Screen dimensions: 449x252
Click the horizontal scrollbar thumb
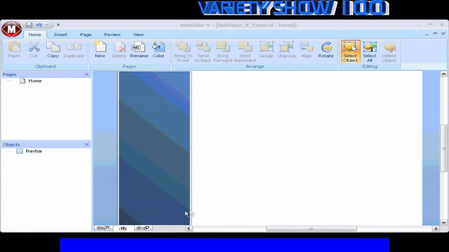311,229
